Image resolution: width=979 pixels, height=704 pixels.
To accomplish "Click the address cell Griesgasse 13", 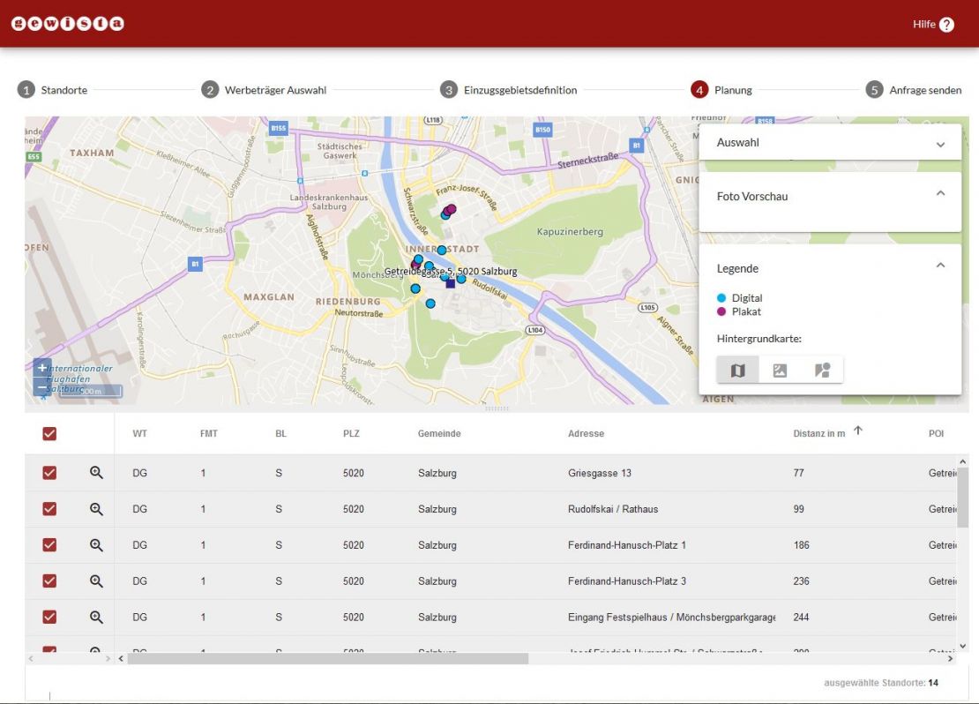I will (600, 473).
